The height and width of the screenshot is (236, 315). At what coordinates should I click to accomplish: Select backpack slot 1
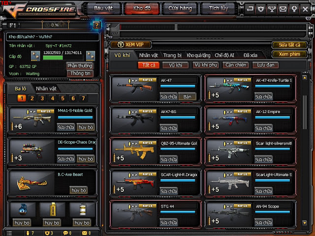tap(22, 98)
